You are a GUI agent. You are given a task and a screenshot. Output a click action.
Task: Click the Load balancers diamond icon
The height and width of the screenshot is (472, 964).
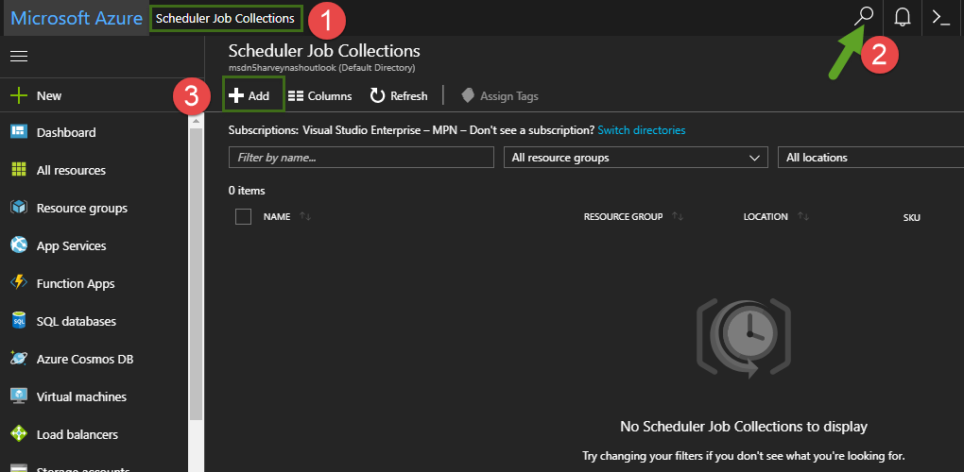19,434
